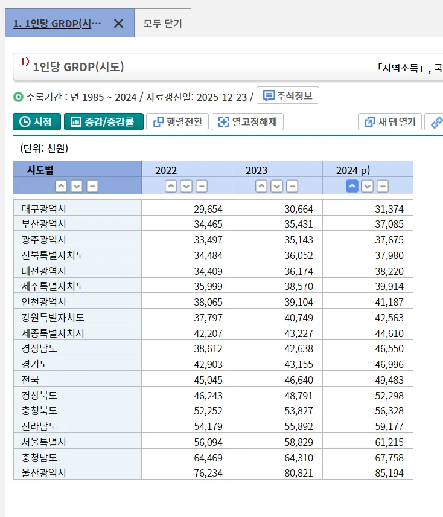Click 열고정해제 to unfreeze columns
Screen dimensions: 443x517
click(x=247, y=121)
